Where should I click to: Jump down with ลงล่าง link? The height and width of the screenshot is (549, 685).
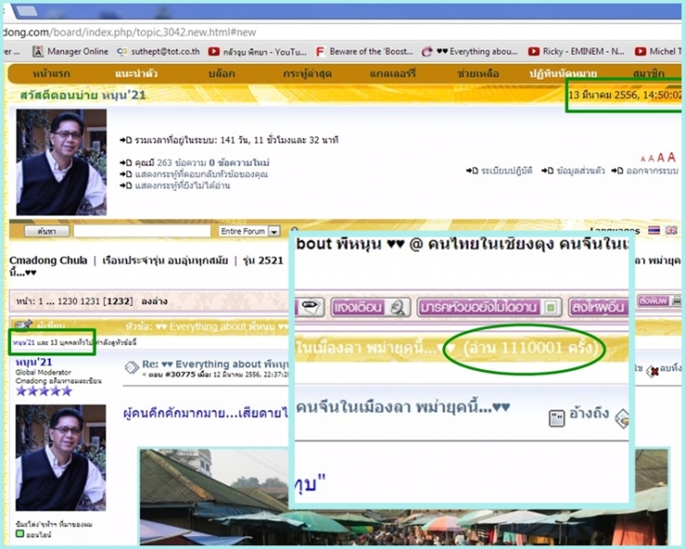[x=154, y=301]
